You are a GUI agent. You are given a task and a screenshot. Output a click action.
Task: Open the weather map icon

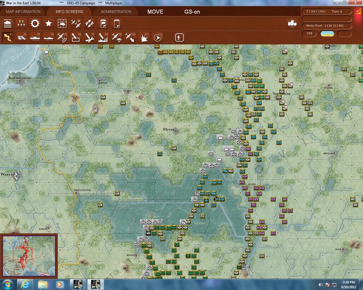tap(62, 24)
